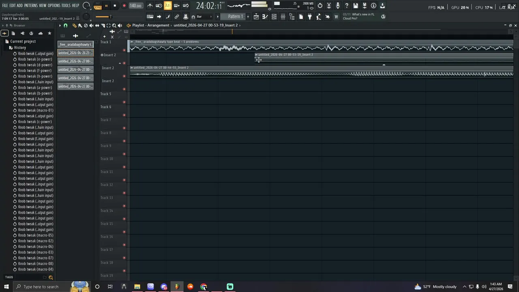This screenshot has width=519, height=292.
Task: Select _free_ pradabagshawty clip in picker
Action: point(75,44)
